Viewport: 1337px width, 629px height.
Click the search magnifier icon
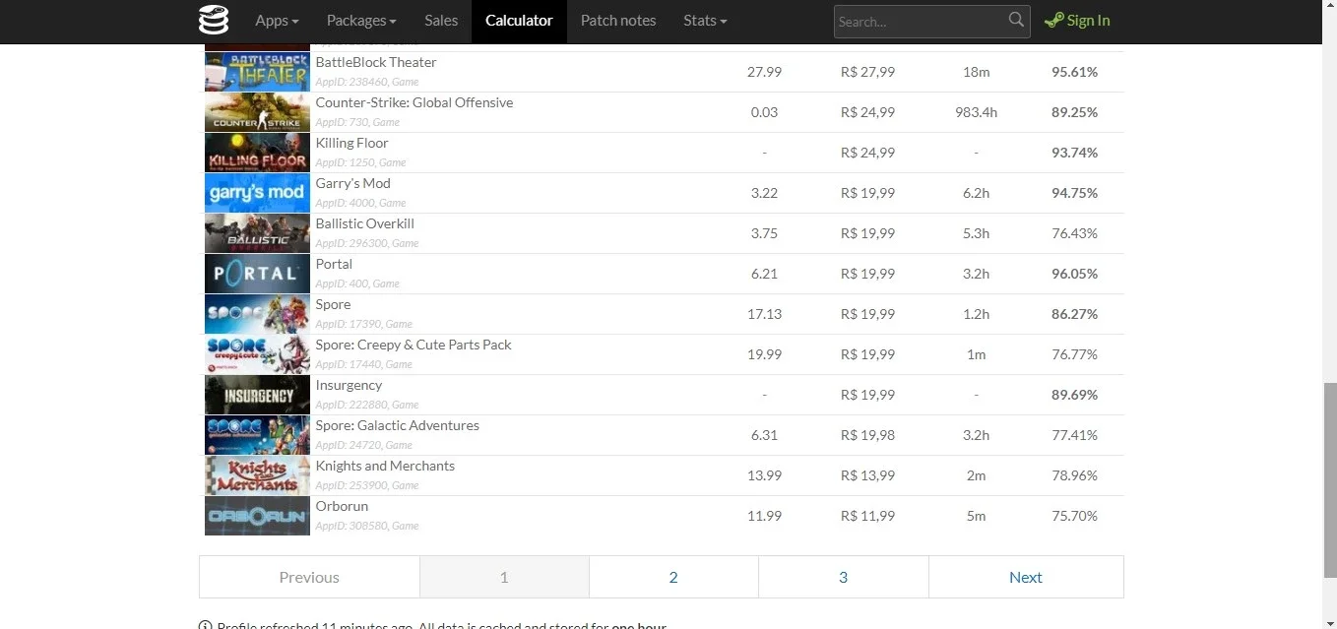[1016, 20]
